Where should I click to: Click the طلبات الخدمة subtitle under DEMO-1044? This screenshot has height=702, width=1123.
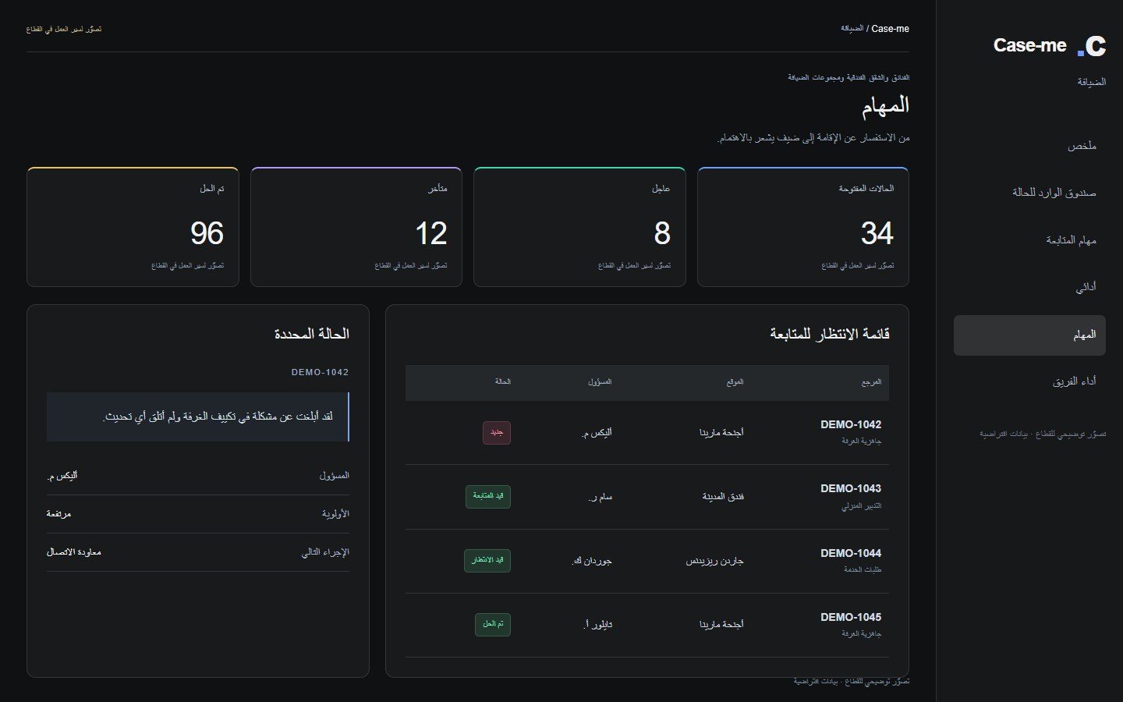pyautogui.click(x=863, y=570)
